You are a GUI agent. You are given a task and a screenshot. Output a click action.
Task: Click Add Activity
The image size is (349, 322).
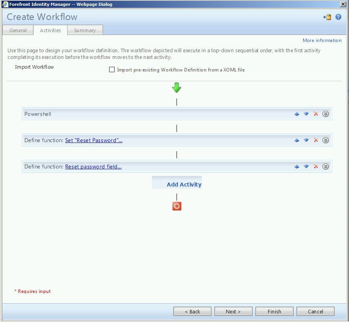click(177, 183)
